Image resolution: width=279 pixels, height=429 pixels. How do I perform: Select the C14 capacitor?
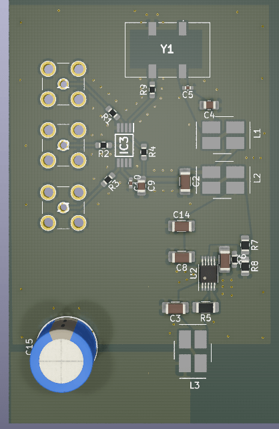(x=182, y=227)
